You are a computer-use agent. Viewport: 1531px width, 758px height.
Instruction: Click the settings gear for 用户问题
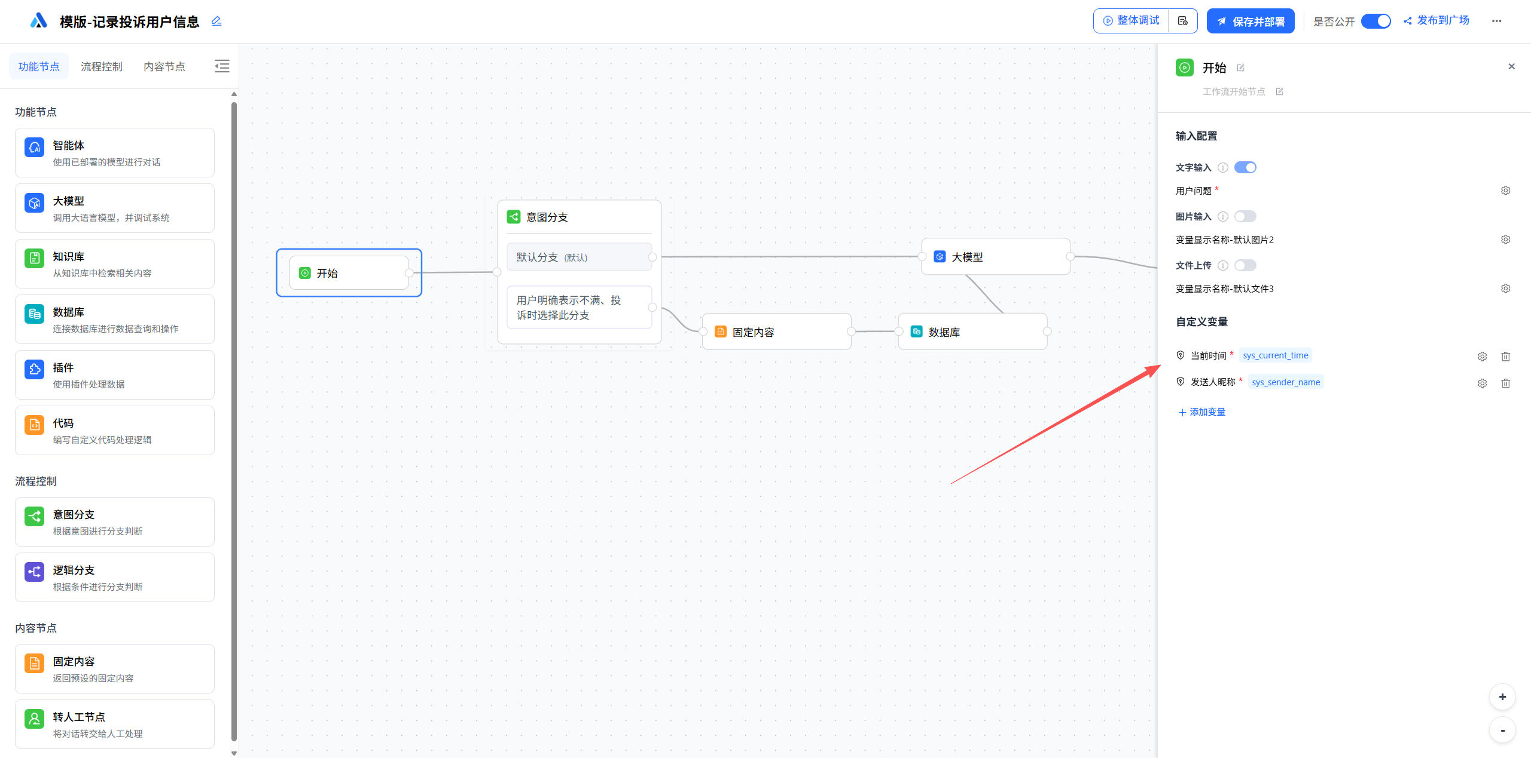pos(1505,191)
